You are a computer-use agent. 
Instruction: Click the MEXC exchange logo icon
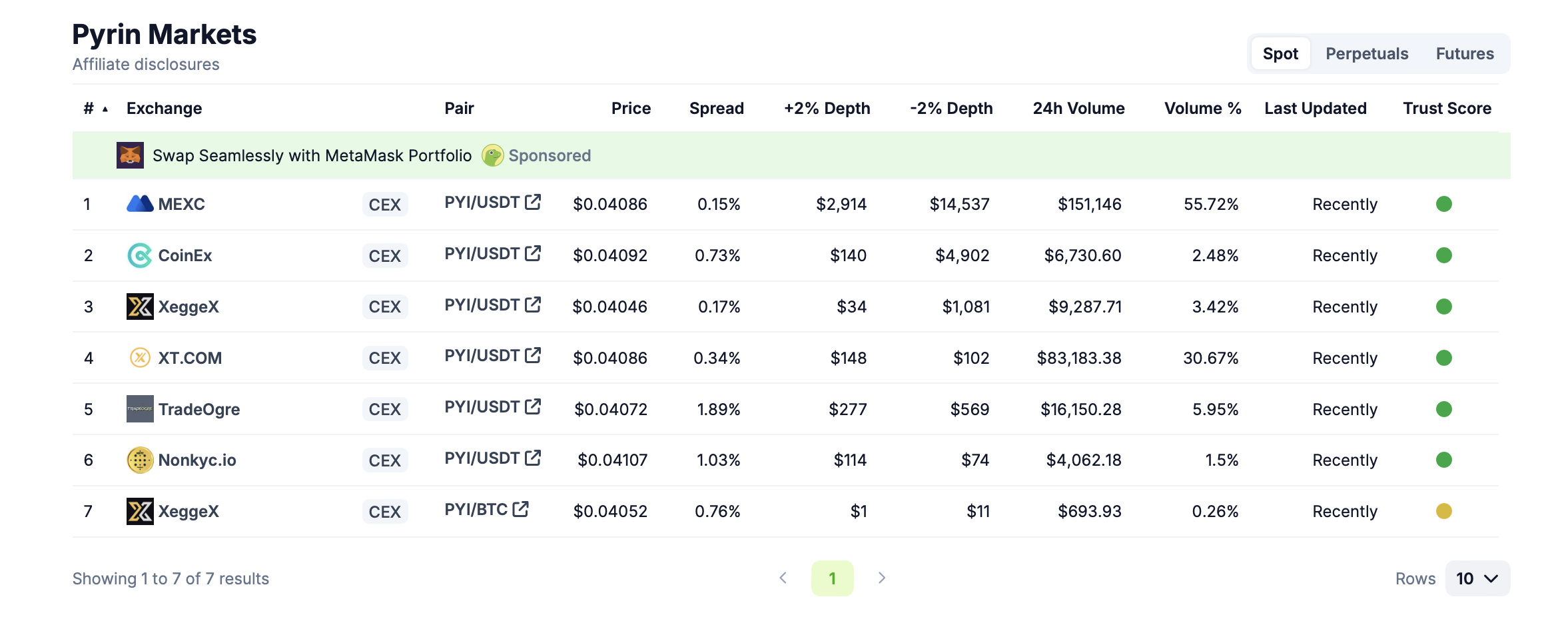(140, 204)
